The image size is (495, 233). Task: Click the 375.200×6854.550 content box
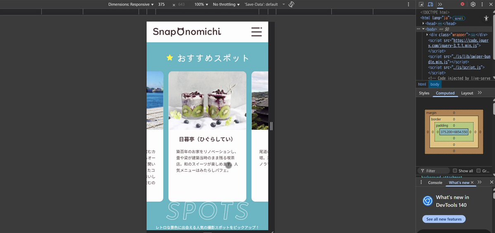point(454,132)
